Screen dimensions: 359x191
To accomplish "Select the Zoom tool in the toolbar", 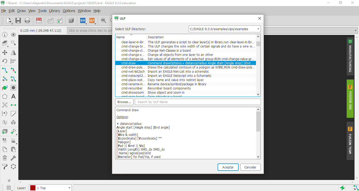I will (x=103, y=20).
